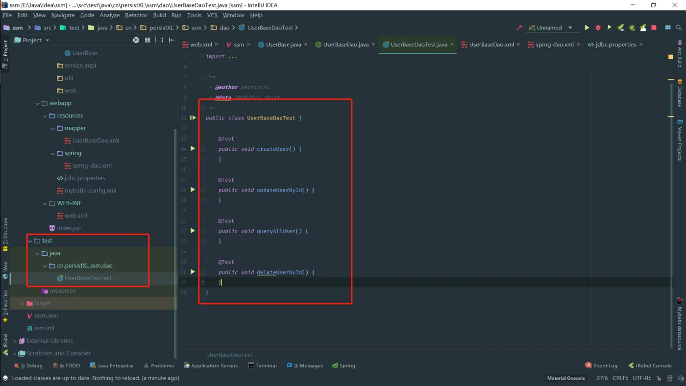
Task: Select mybatis-config.xml in the project tree
Action: [87, 191]
